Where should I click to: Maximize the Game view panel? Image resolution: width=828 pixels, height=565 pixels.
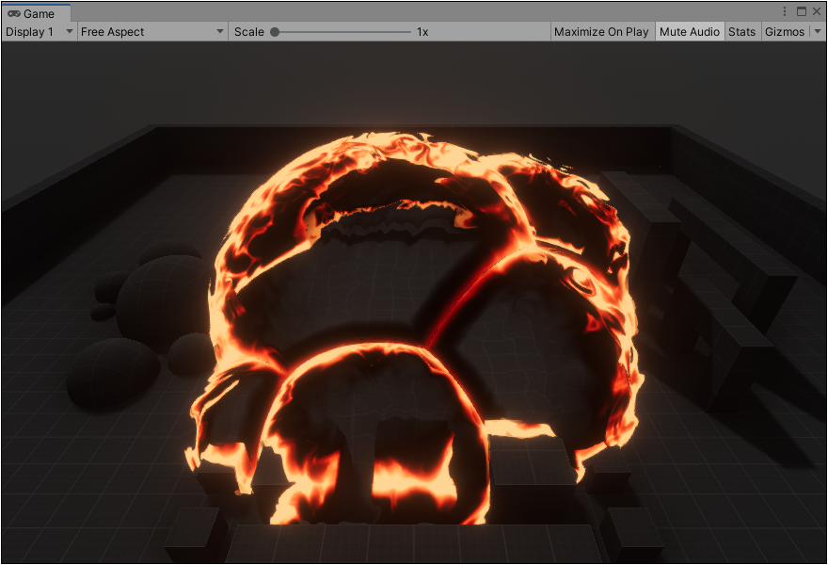point(801,11)
